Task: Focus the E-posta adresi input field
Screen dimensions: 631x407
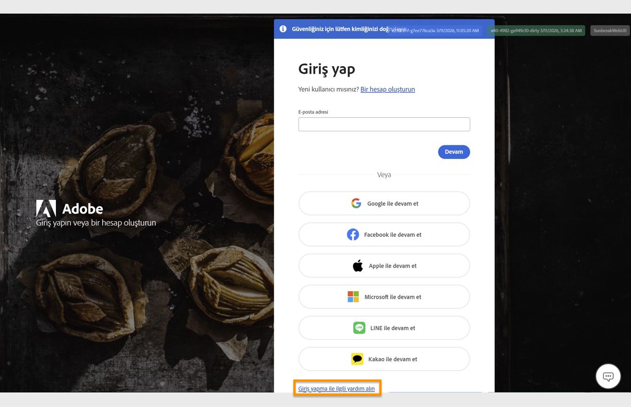Action: [384, 124]
